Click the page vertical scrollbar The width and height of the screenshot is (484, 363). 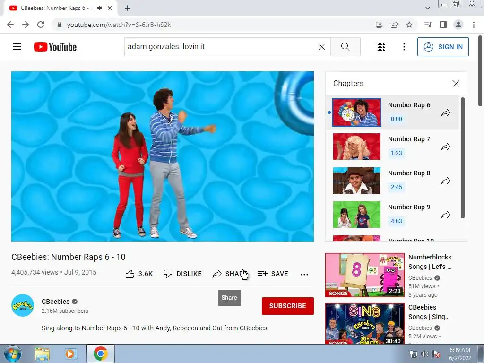(480, 71)
